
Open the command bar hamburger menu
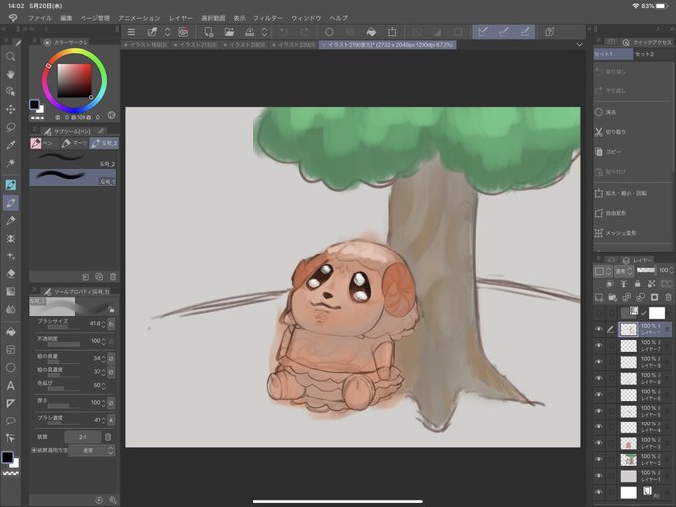pyautogui.click(x=131, y=32)
